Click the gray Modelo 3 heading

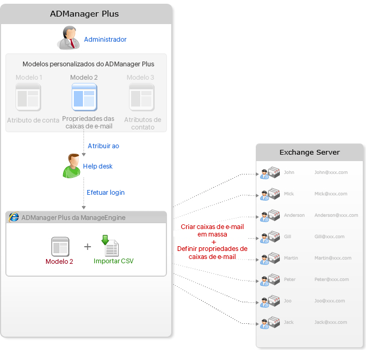(140, 77)
